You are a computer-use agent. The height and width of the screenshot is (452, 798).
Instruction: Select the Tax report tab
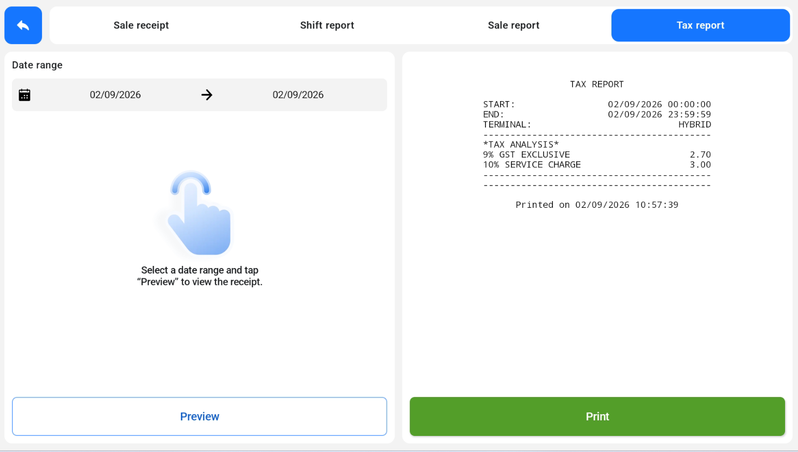pyautogui.click(x=701, y=25)
